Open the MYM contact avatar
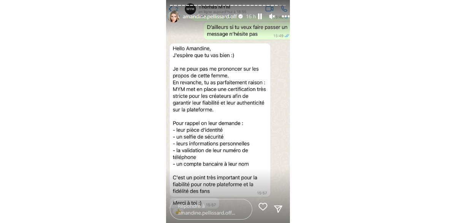 [x=190, y=8]
